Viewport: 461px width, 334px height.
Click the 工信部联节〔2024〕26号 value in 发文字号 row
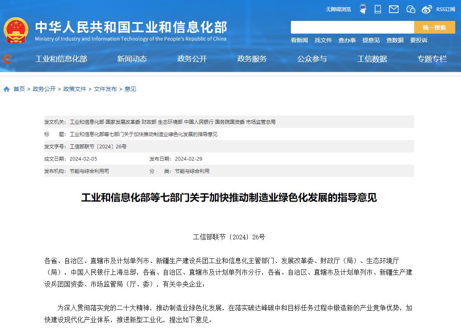point(98,147)
